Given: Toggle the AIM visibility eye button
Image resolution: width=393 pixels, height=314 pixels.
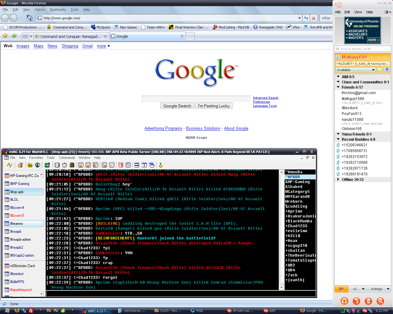Looking at the screenshot, I should [x=387, y=70].
